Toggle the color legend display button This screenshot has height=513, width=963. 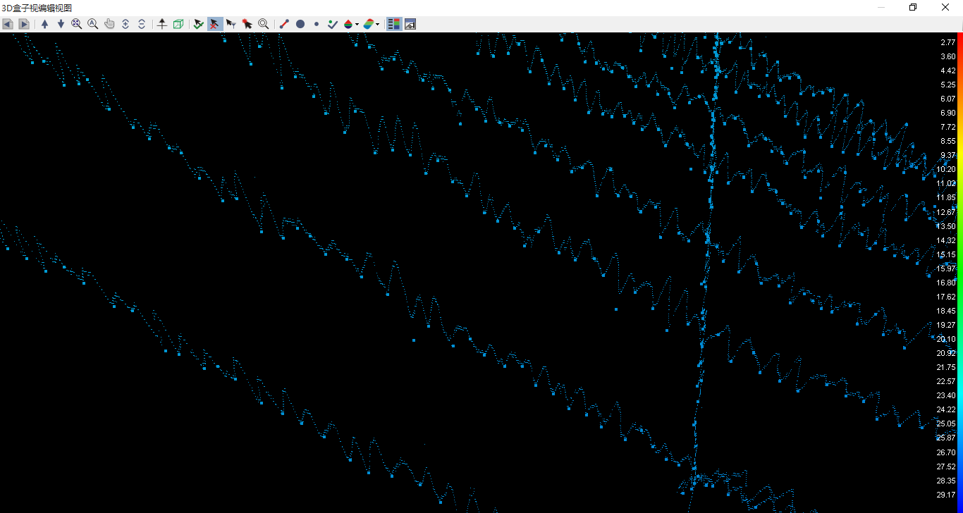coord(394,24)
